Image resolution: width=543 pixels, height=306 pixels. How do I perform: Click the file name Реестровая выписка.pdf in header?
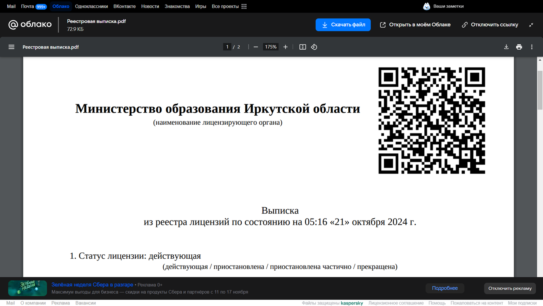pyautogui.click(x=97, y=21)
